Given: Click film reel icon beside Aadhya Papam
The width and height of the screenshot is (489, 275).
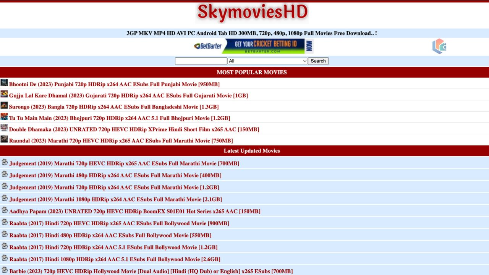Looking at the screenshot, I should [5, 210].
